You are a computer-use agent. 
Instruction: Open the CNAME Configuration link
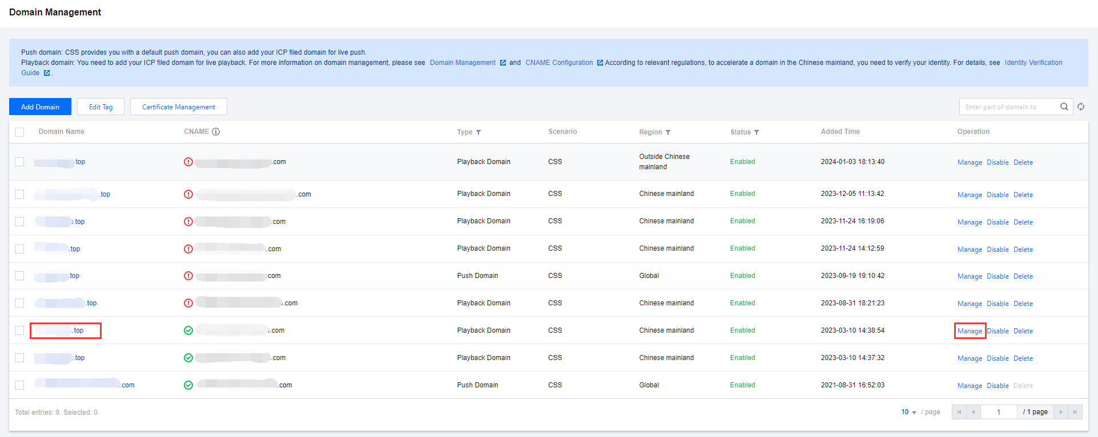click(x=559, y=63)
